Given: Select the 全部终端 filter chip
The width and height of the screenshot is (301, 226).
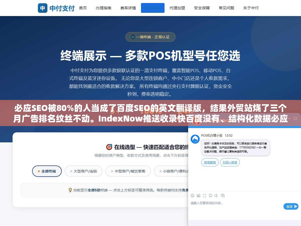Looking at the screenshot, I should click(47, 171).
